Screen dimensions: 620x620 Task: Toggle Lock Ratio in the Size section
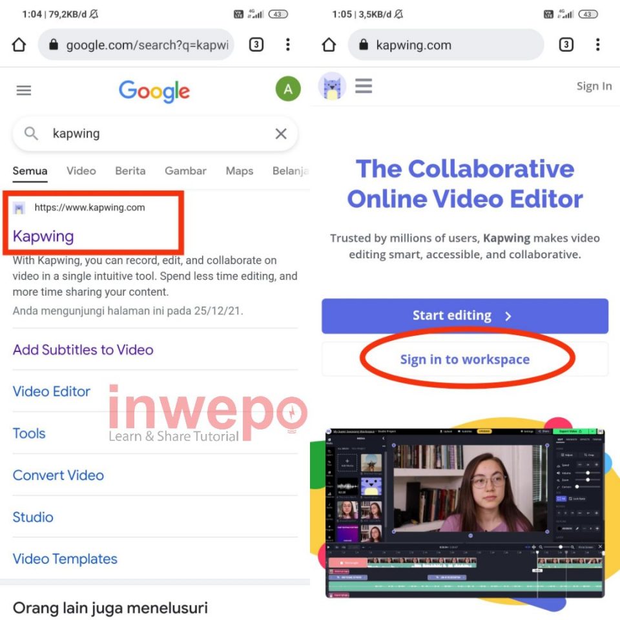coord(577,499)
